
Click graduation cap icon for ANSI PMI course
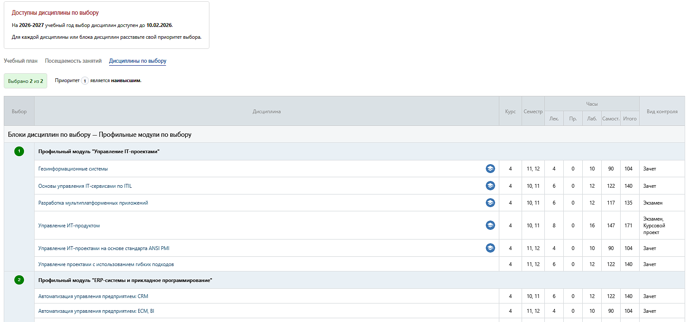point(490,248)
